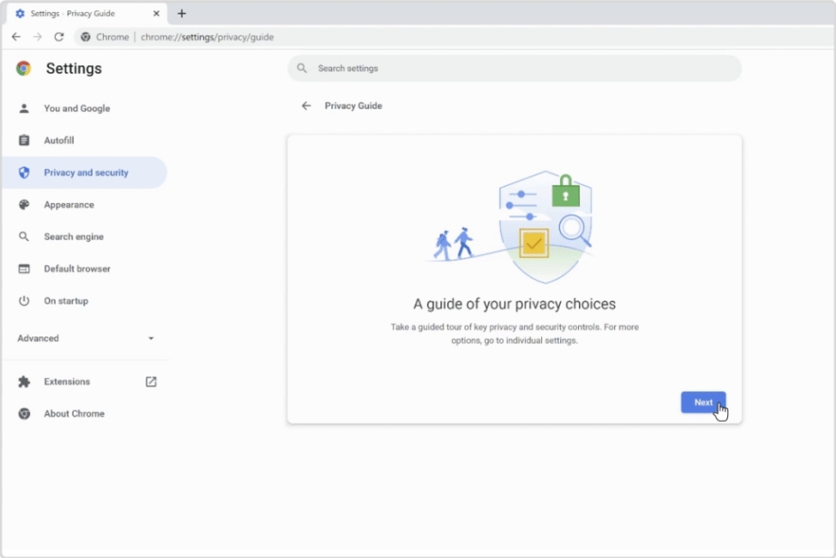Click the Extensions puzzle piece icon
This screenshot has height=558, width=836.
[x=24, y=382]
